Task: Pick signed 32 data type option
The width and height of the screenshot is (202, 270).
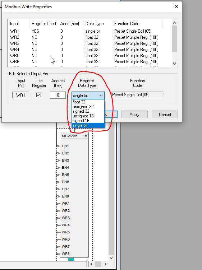Action: (88, 111)
